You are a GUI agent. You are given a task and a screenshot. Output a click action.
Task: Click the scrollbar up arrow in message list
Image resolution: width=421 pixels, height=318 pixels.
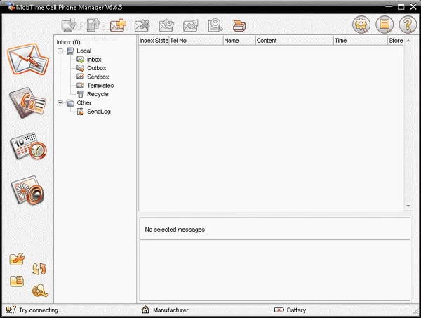click(x=408, y=41)
